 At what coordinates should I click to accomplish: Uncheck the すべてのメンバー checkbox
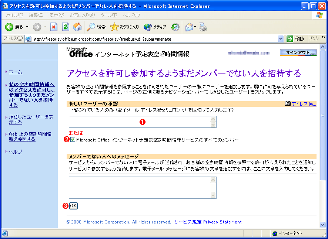click(73, 140)
